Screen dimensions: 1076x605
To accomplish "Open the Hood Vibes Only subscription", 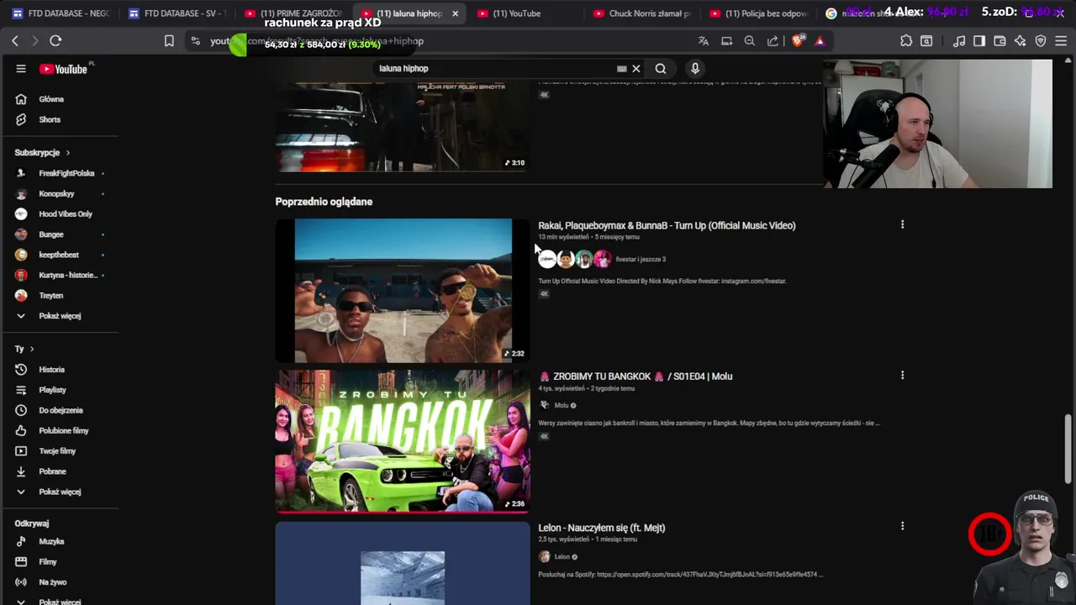I will point(65,214).
